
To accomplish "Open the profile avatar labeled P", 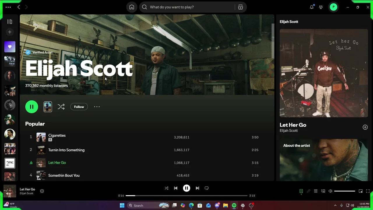I will pyautogui.click(x=333, y=7).
